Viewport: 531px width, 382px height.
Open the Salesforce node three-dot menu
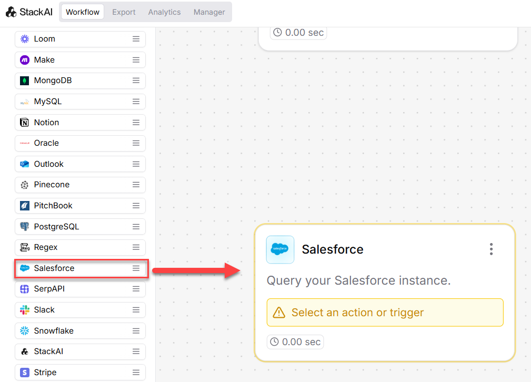[491, 249]
